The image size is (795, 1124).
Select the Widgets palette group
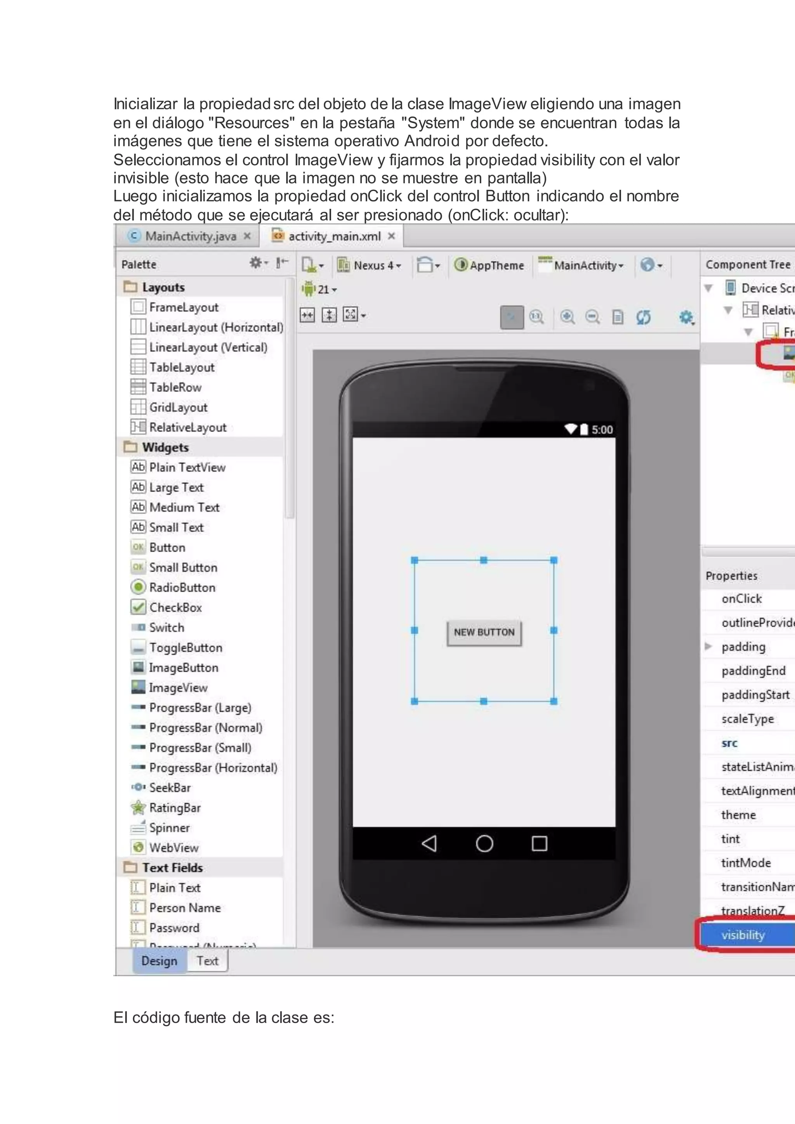pos(200,448)
